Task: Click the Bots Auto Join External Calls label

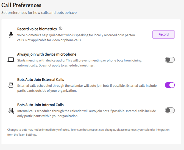Action: click(41, 80)
